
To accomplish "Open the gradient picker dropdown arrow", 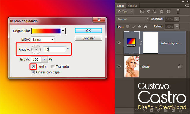I will (63, 31).
